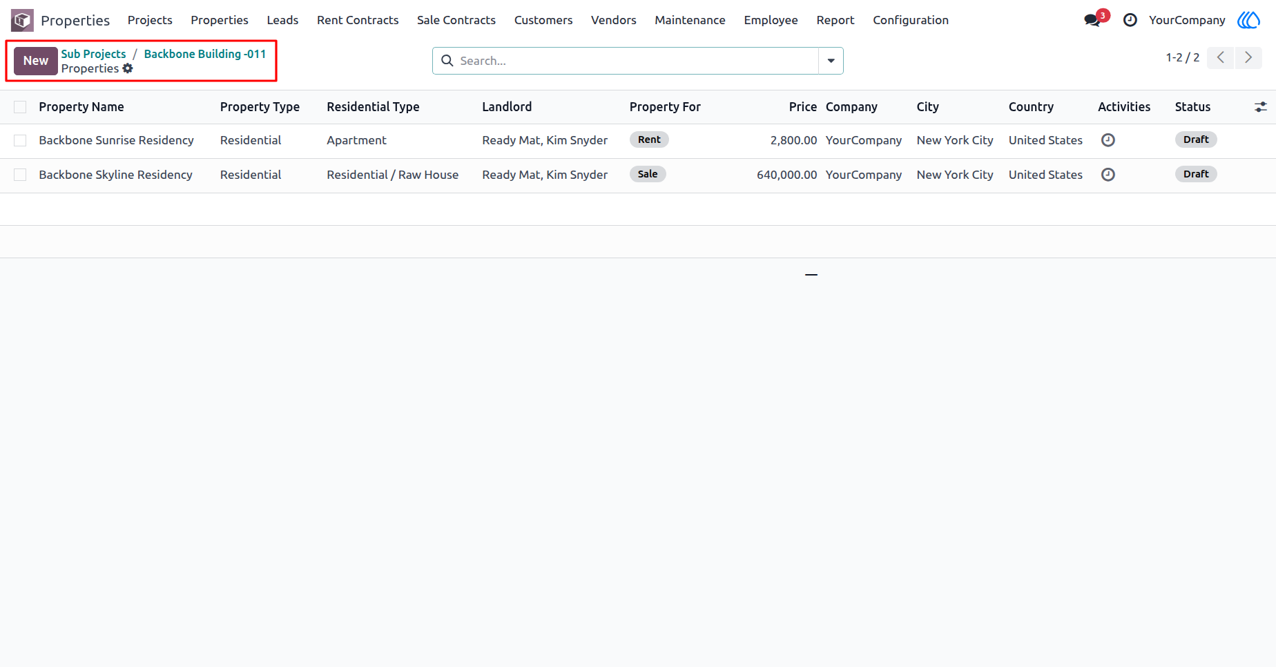Image resolution: width=1276 pixels, height=667 pixels.
Task: Click the 1-2 / 2 pager counter
Action: click(x=1182, y=57)
